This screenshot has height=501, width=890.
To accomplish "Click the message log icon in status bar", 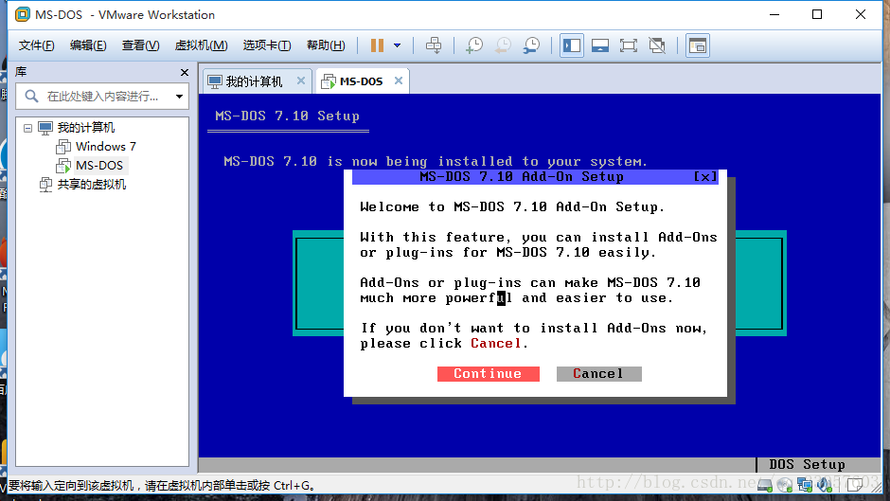I will point(855,485).
